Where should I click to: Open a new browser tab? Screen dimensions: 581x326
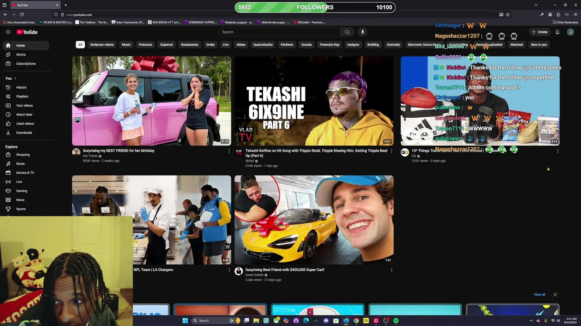65,5
